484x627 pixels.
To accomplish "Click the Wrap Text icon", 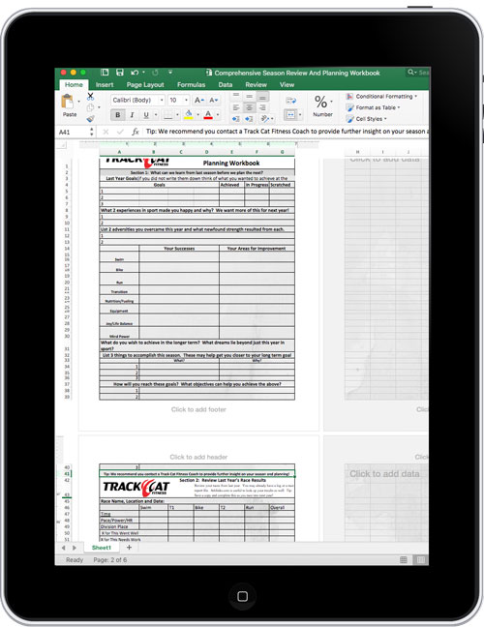I will tap(291, 101).
